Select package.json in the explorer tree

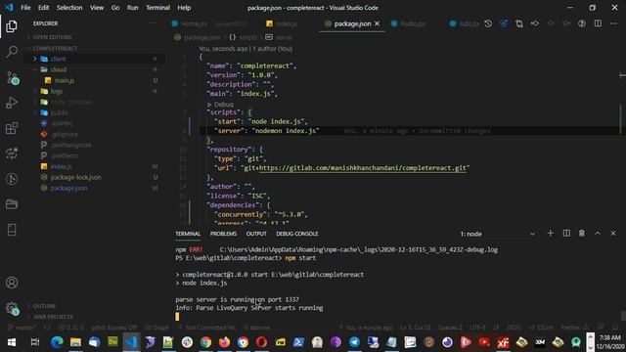coord(68,188)
